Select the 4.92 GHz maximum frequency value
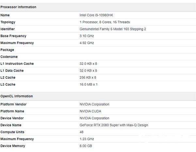Viewport: 196px width, 152px height. point(87,43)
